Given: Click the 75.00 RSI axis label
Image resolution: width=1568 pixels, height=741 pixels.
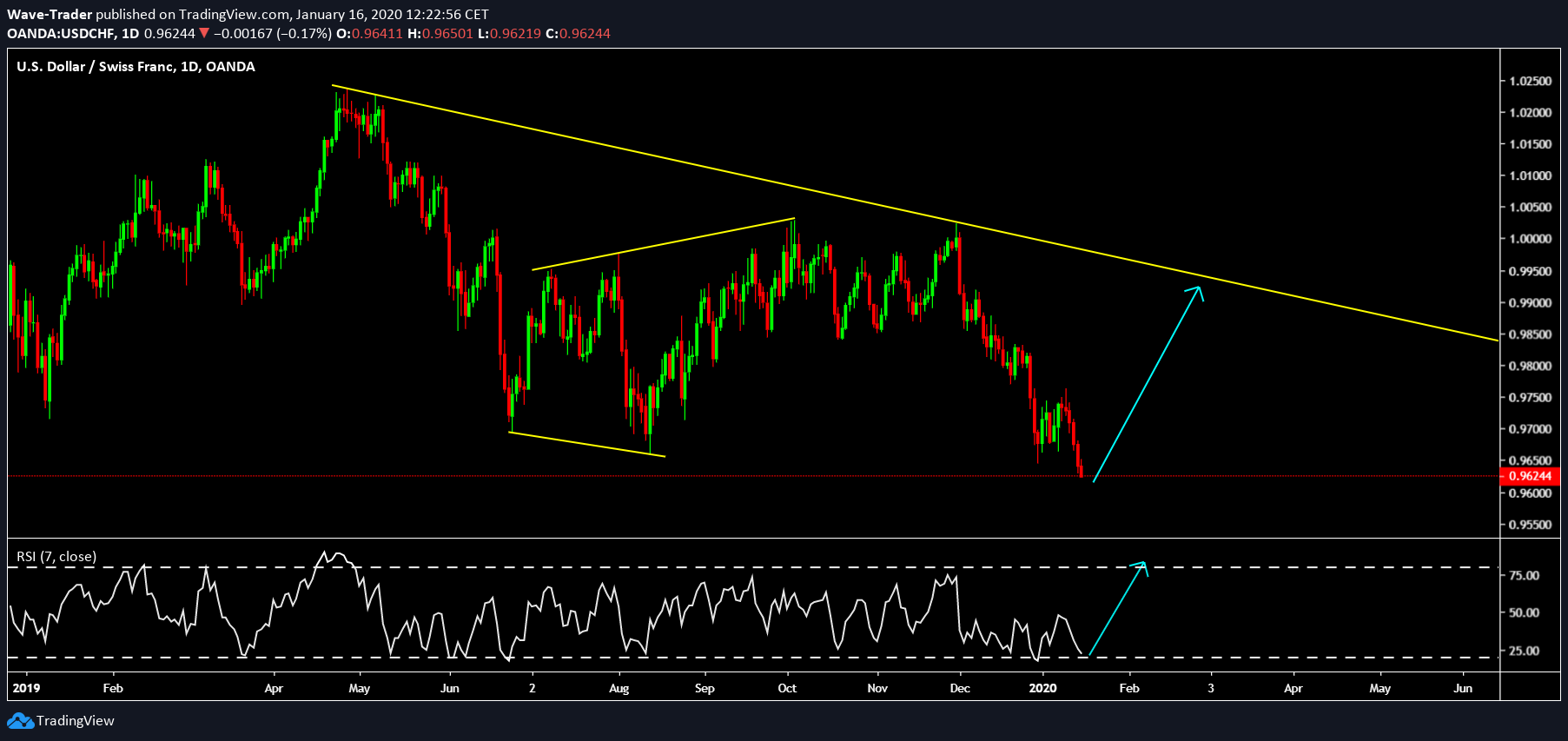Looking at the screenshot, I should (x=1524, y=575).
